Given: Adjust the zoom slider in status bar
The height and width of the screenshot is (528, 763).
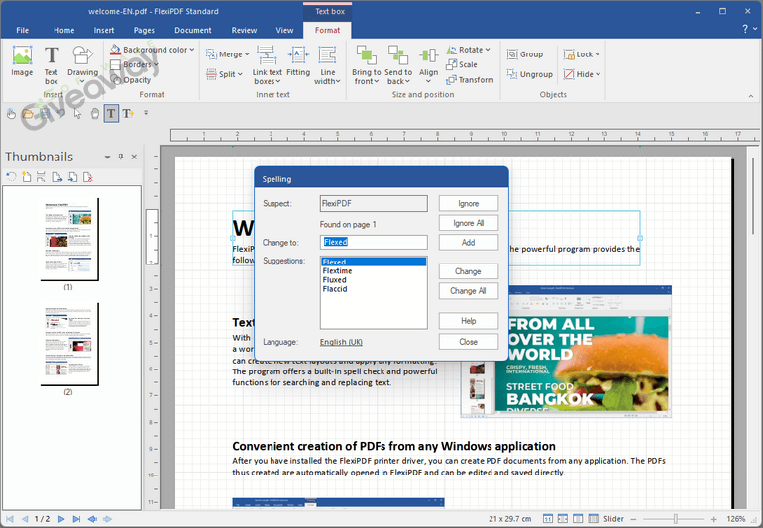Looking at the screenshot, I should [675, 519].
